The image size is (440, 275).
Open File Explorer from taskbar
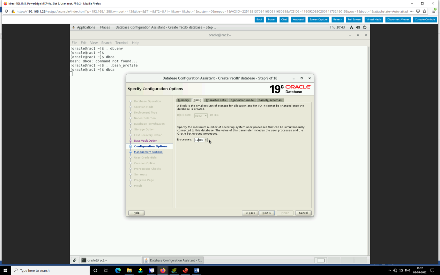(x=129, y=270)
